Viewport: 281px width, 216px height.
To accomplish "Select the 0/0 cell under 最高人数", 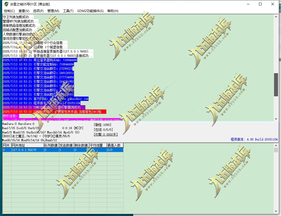I will (115, 150).
